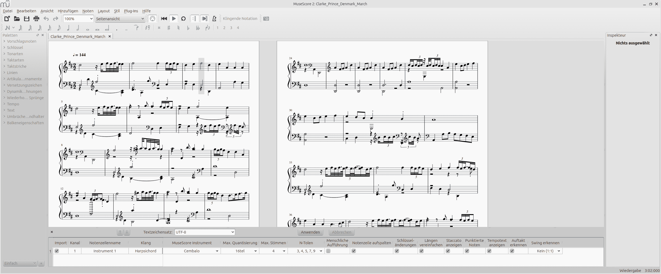Screen dimensions: 661x274
Task: Open the Datei menu
Action: tap(8, 11)
